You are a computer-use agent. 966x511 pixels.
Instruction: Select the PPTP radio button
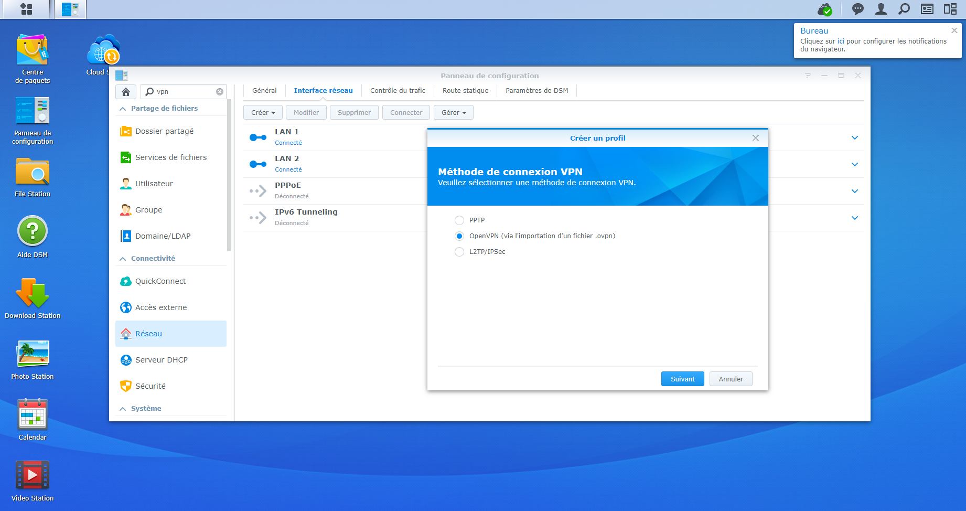coord(459,220)
